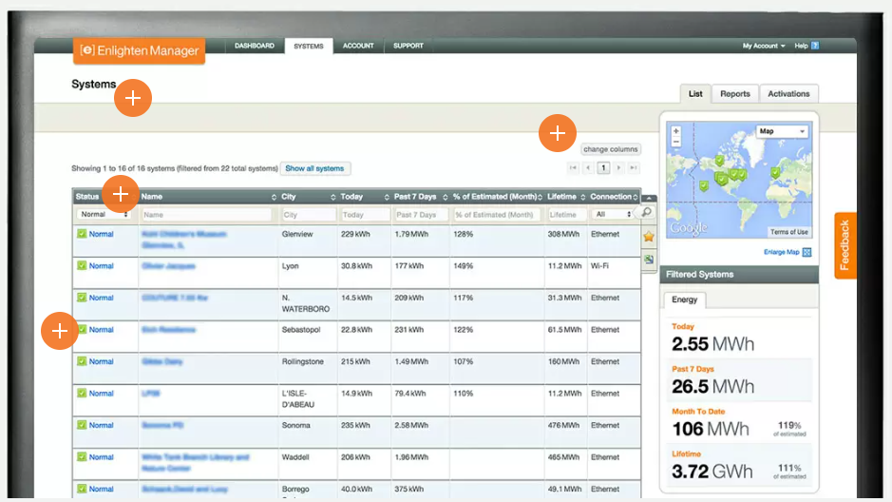892x502 pixels.
Task: Click the magnifier search icon in the filter row
Action: tap(647, 212)
